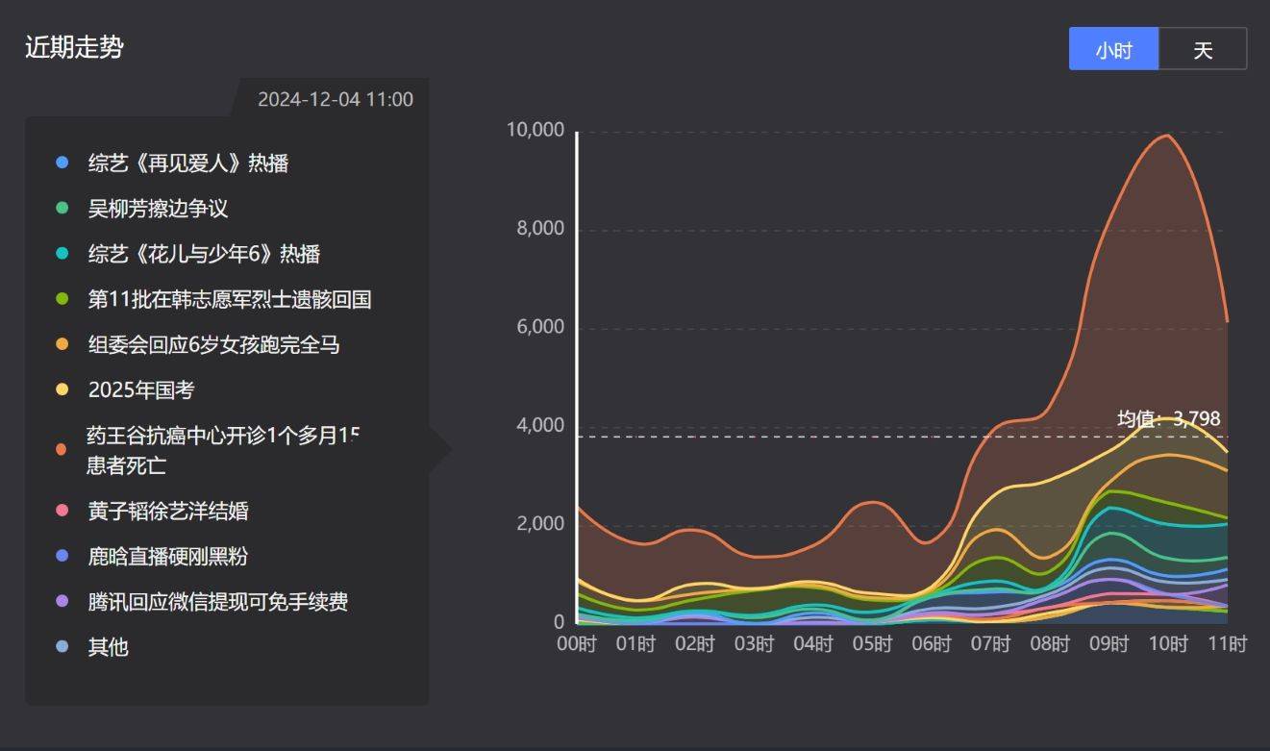
Task: Click the 06时 axis label
Action: [932, 644]
